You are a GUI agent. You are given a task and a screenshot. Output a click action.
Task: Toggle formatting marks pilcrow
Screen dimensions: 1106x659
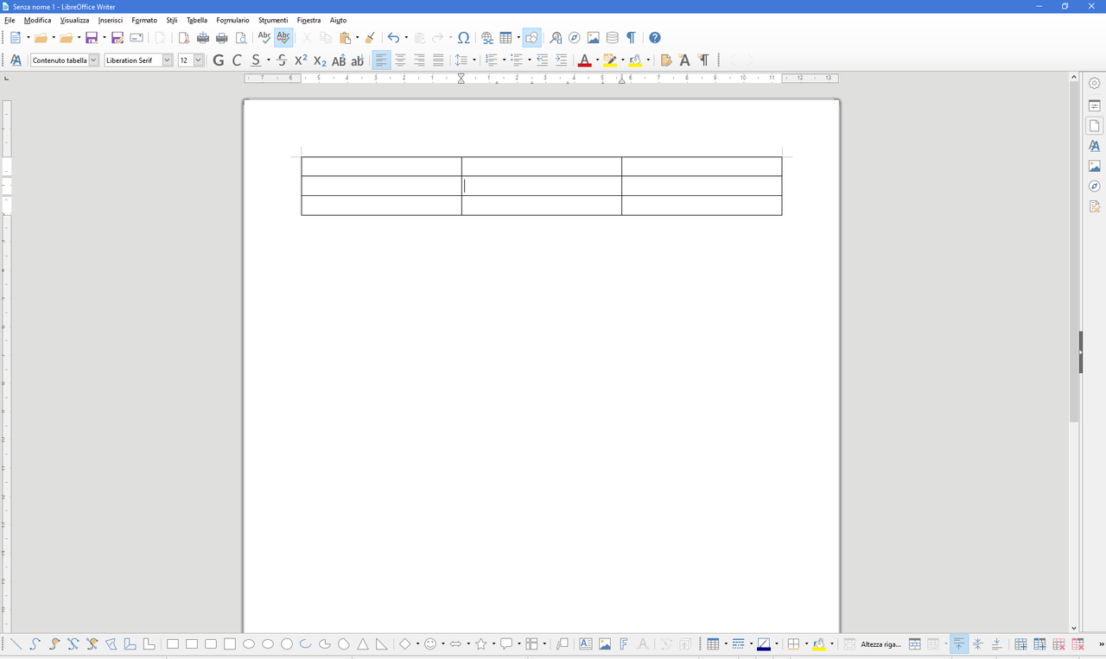(x=632, y=38)
